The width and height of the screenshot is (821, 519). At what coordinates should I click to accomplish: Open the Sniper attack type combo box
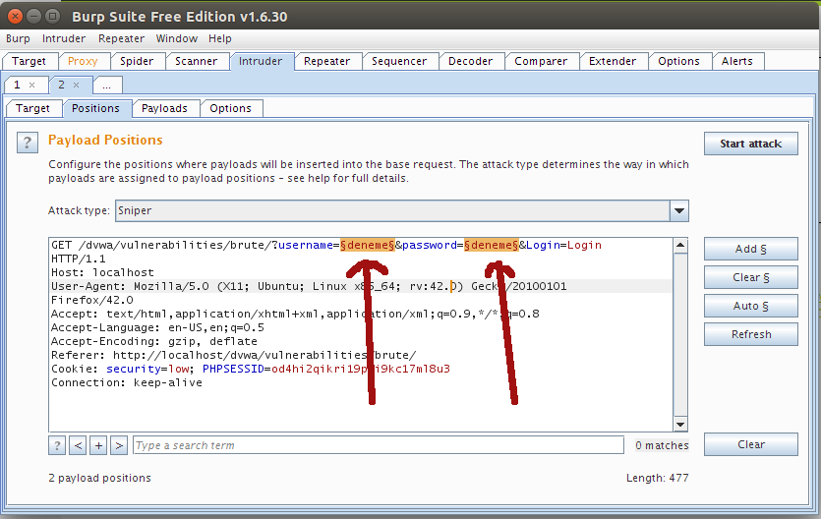click(x=401, y=210)
